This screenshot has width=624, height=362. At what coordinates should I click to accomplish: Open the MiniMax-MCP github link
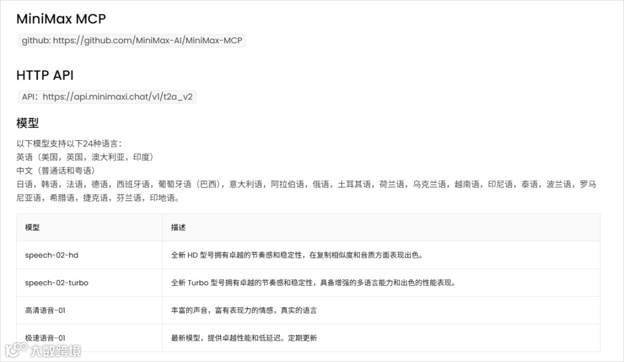132,40
